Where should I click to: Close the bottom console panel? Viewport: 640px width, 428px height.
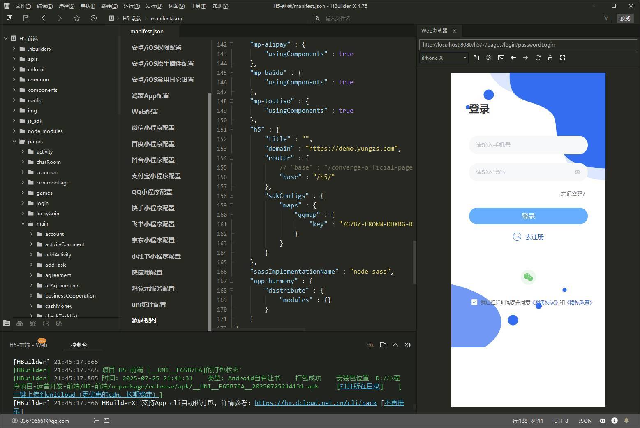(408, 345)
